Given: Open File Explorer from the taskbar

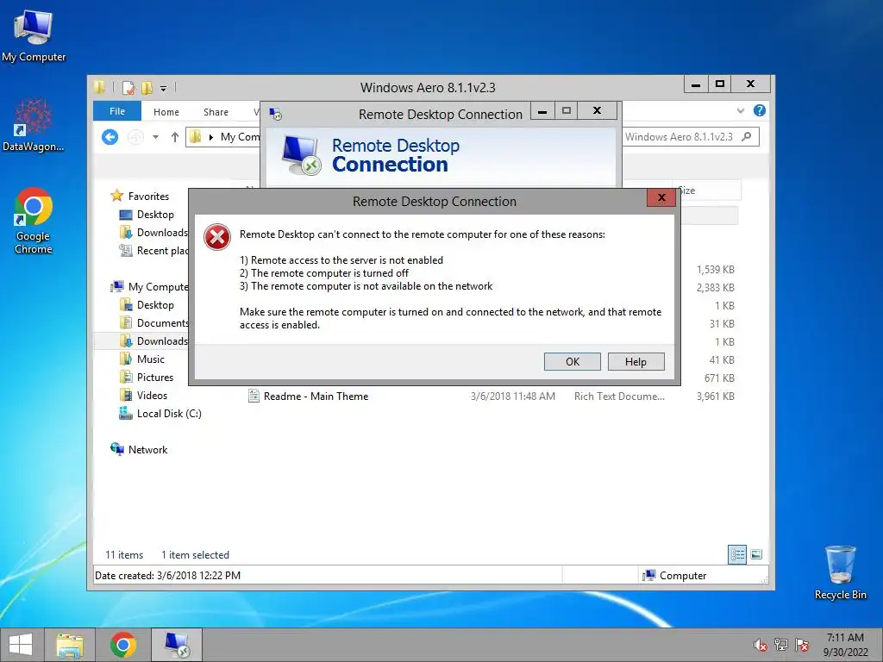Looking at the screenshot, I should 70,645.
